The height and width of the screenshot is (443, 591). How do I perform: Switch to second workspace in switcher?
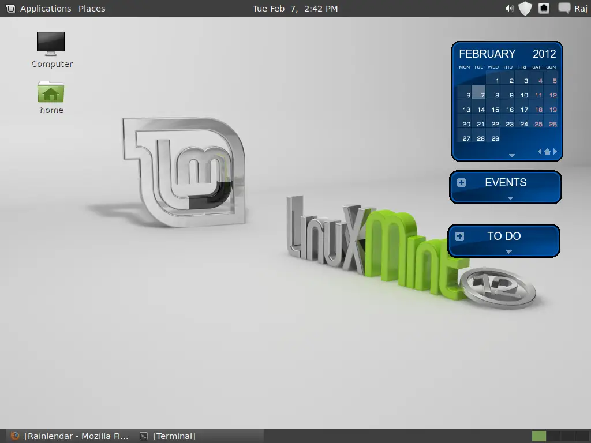tap(553, 436)
